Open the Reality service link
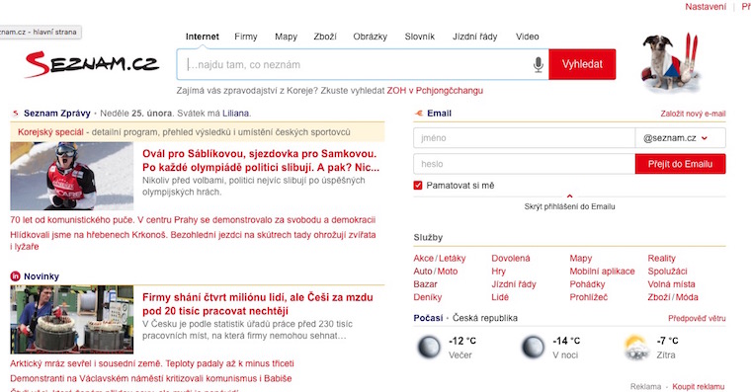 click(661, 258)
